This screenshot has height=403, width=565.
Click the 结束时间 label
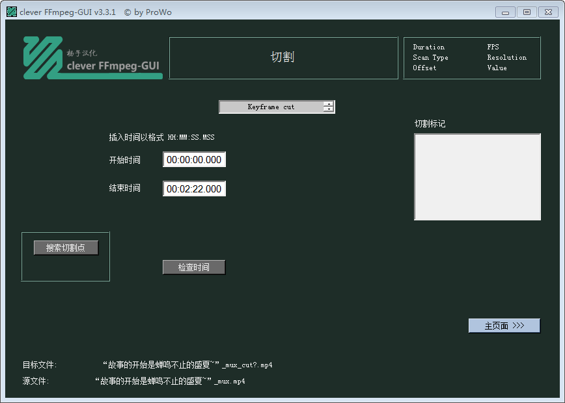click(125, 188)
